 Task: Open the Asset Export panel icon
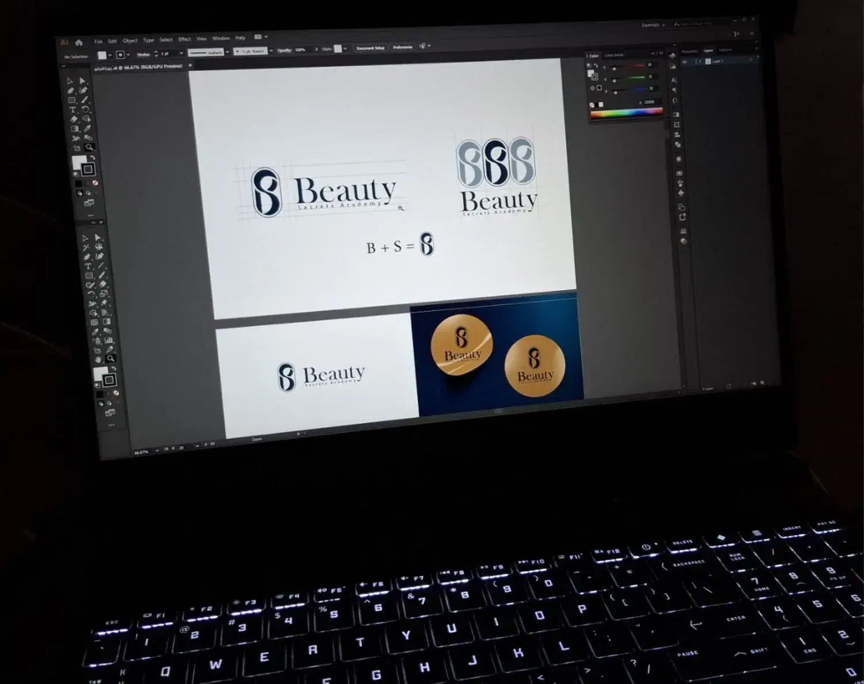pyautogui.click(x=683, y=217)
